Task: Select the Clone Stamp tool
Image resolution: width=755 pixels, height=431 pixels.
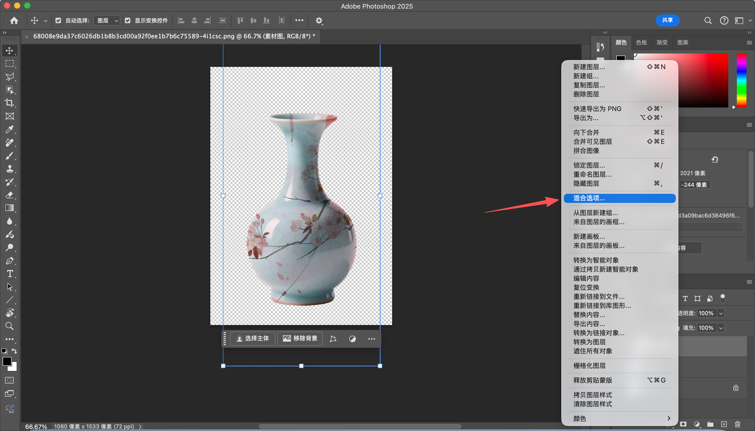Action: (x=10, y=169)
